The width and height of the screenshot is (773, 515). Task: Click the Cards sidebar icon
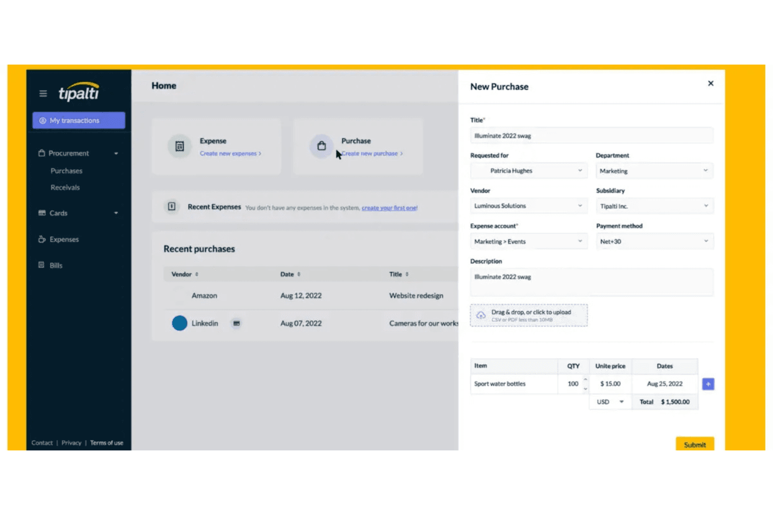(42, 213)
